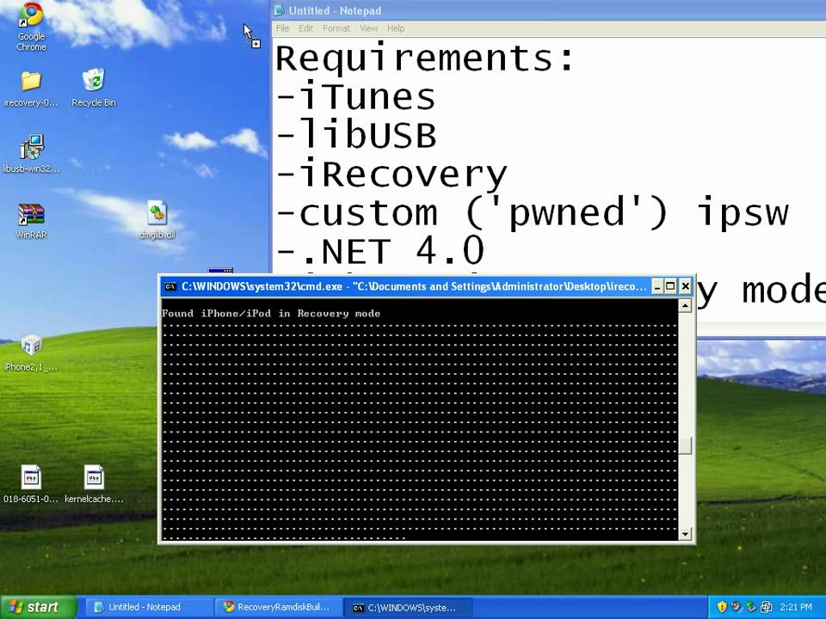Click the "-iRecovery" line in Notepad
This screenshot has height=619, width=826.
click(391, 175)
